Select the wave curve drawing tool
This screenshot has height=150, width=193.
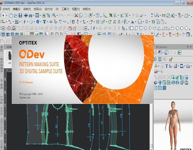65,22
